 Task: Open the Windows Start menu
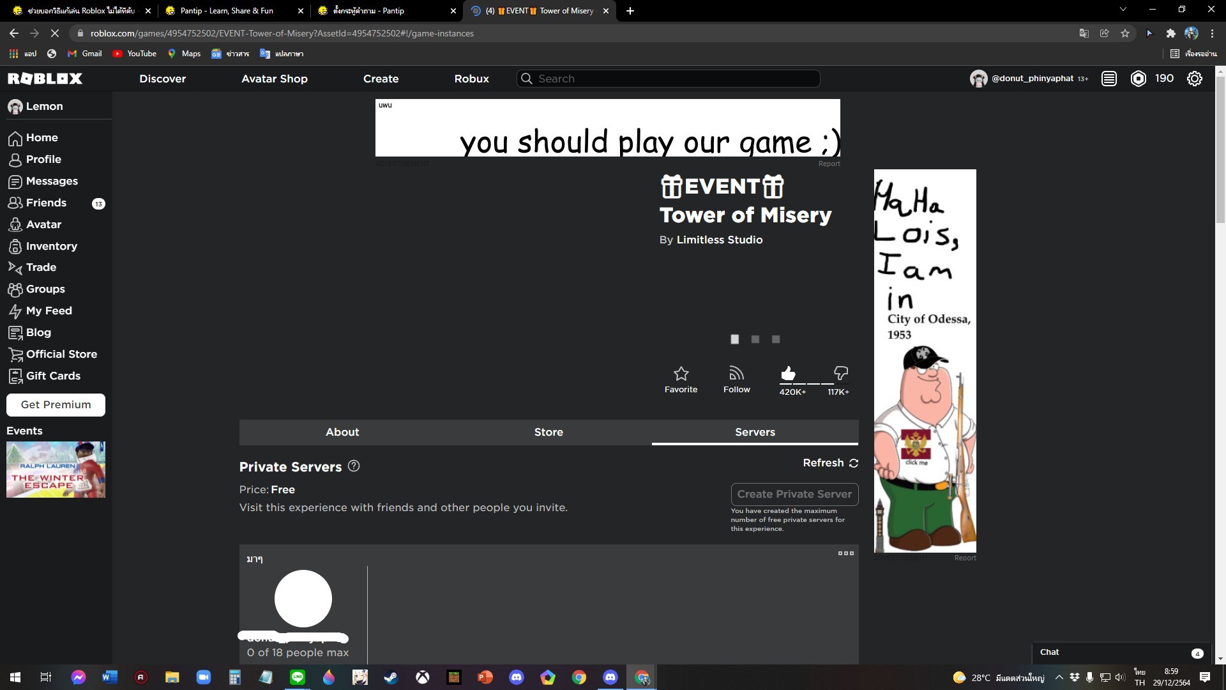pos(15,677)
